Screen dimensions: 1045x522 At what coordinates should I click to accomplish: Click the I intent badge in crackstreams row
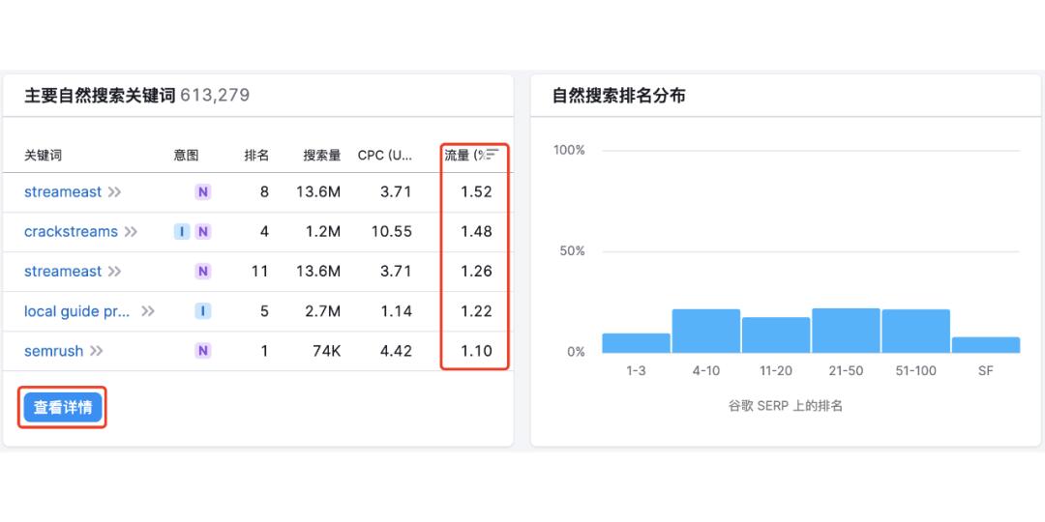pyautogui.click(x=182, y=232)
